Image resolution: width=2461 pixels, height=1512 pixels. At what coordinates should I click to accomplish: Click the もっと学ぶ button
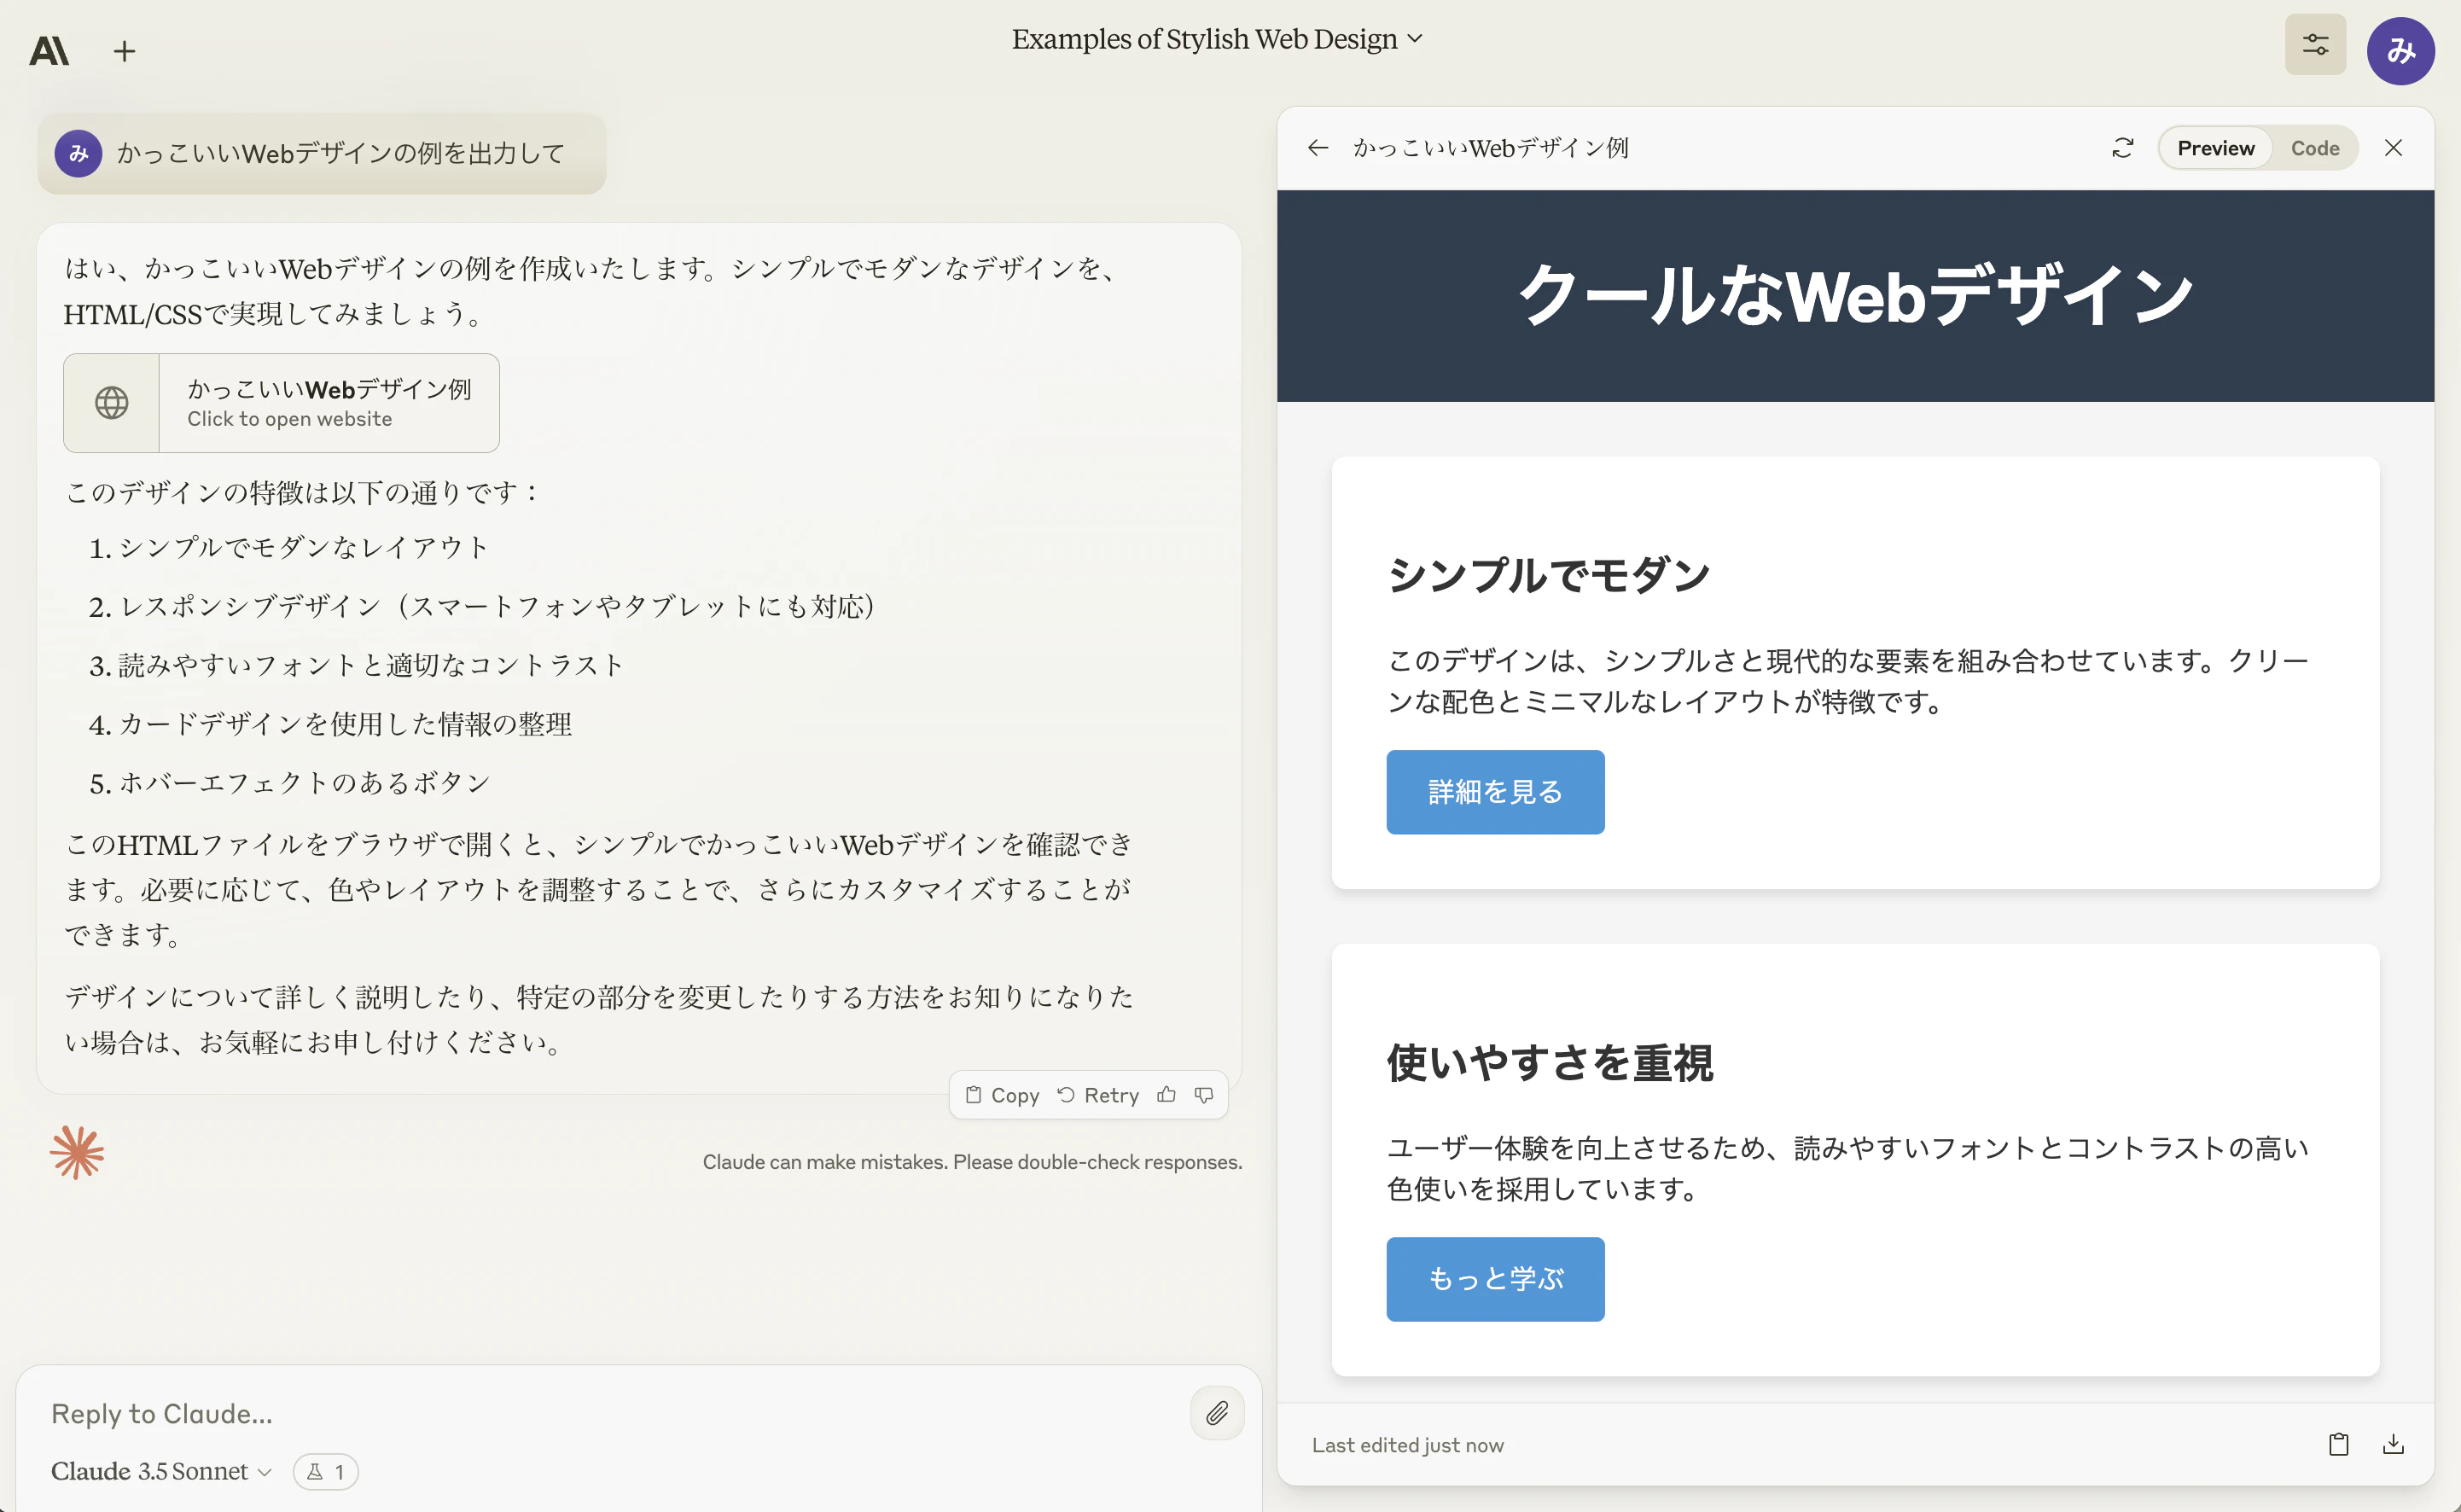coord(1495,1279)
